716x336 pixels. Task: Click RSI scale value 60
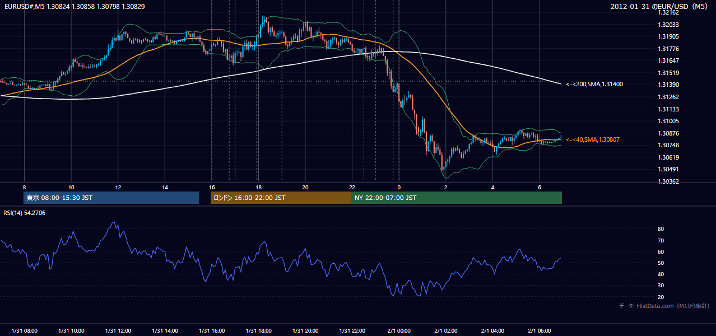(661, 251)
